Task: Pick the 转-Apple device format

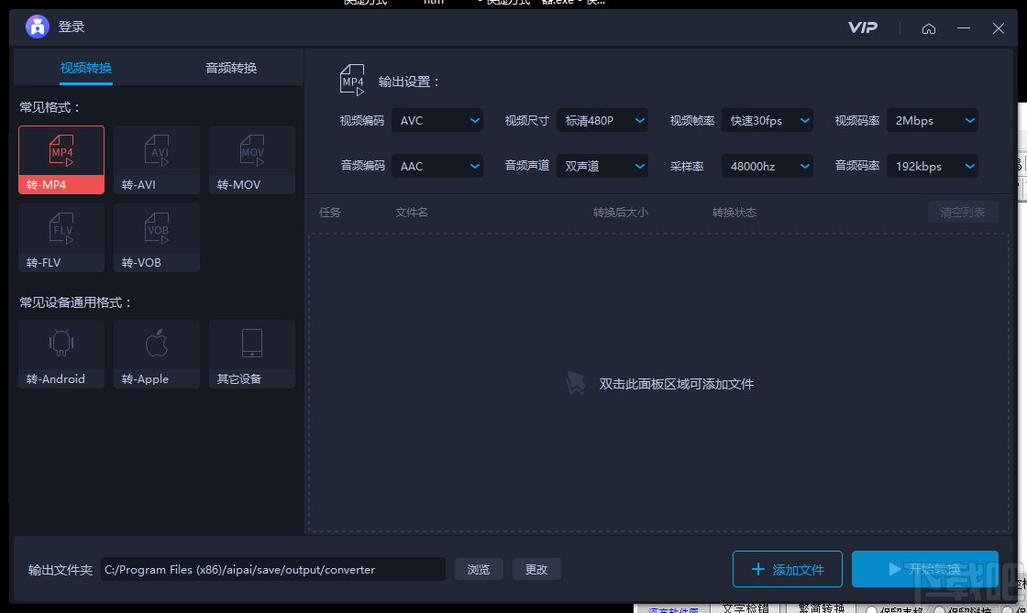Action: [x=156, y=354]
